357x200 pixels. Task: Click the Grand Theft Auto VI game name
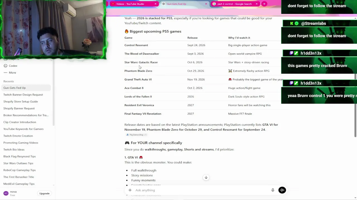[x=138, y=79]
